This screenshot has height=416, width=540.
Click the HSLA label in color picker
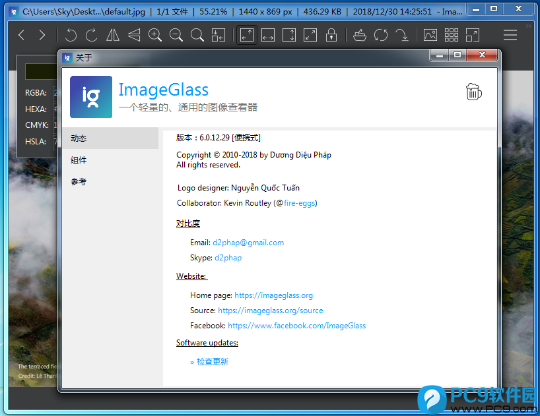tap(36, 142)
